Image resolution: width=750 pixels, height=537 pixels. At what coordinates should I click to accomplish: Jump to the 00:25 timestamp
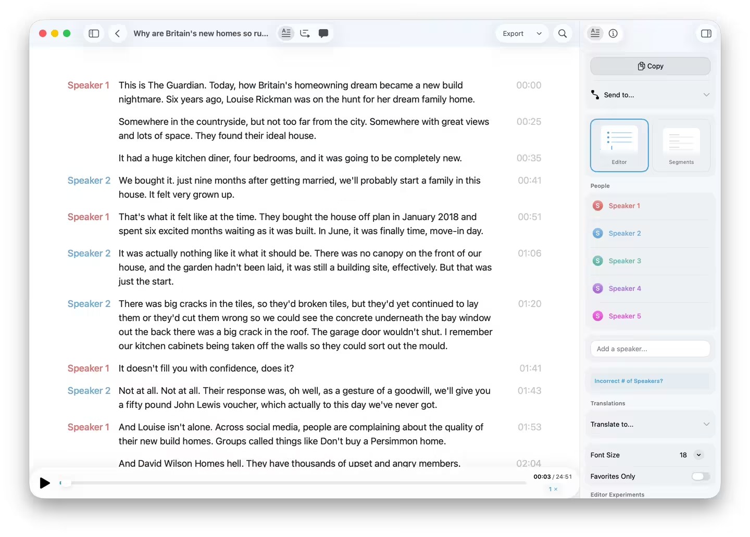tap(529, 122)
